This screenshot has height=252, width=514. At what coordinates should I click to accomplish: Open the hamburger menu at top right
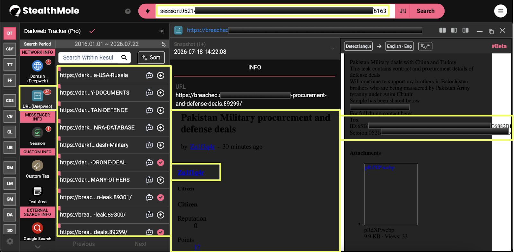click(501, 11)
